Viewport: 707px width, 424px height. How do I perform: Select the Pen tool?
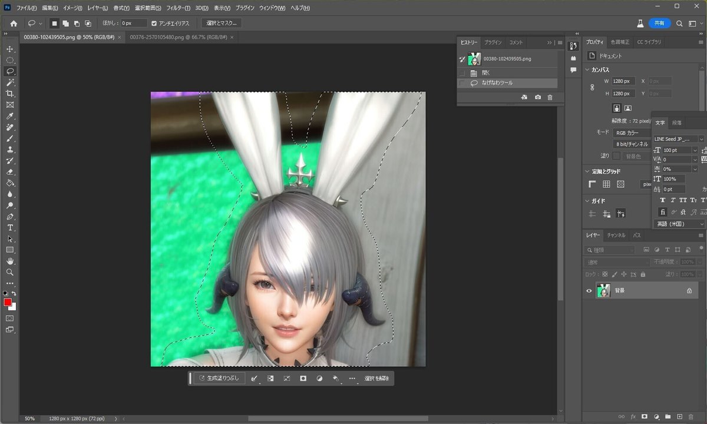pyautogui.click(x=10, y=217)
